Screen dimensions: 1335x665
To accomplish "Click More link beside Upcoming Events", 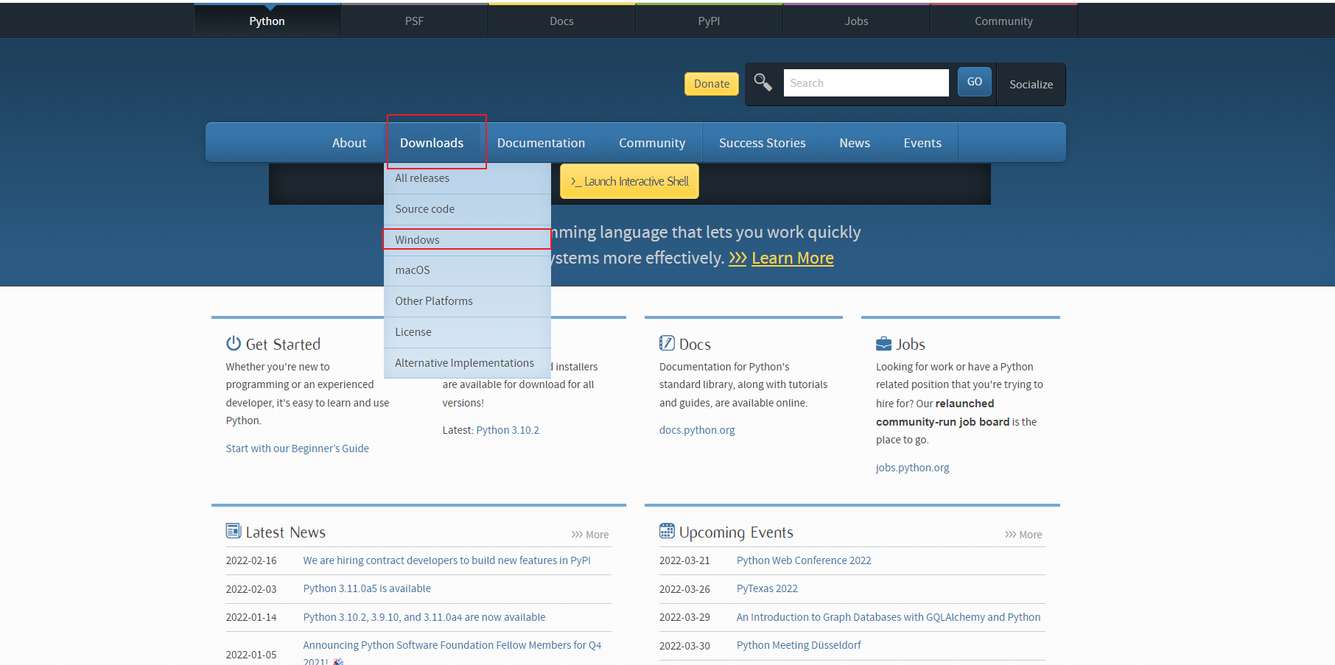I will tap(1023, 535).
